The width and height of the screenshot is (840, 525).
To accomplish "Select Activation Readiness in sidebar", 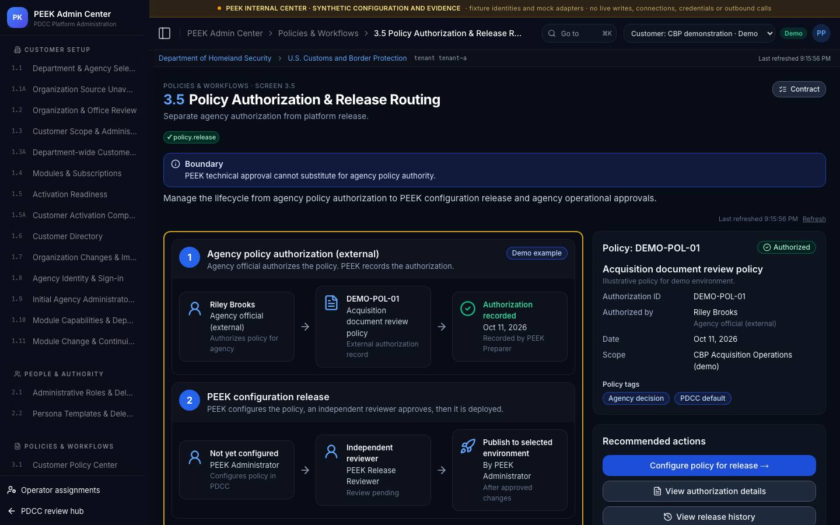I will click(75, 194).
